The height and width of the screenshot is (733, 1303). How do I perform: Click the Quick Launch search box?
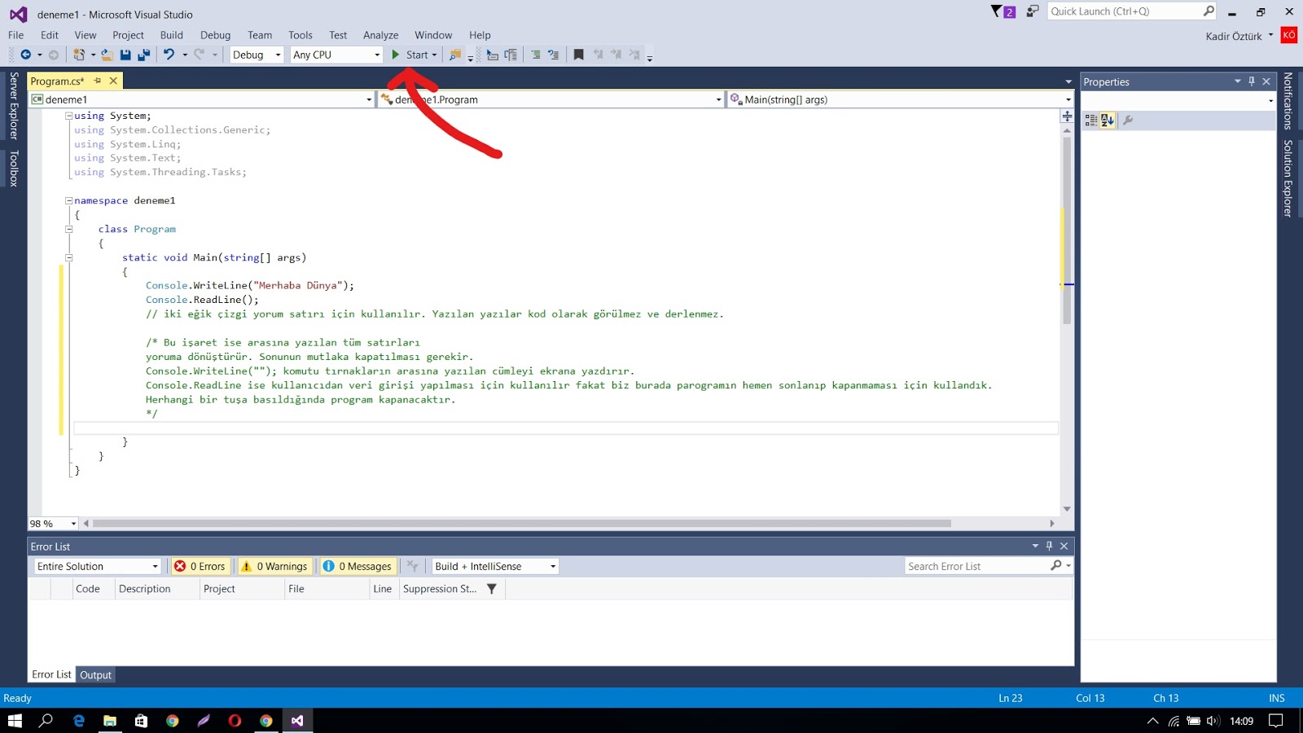pos(1133,11)
